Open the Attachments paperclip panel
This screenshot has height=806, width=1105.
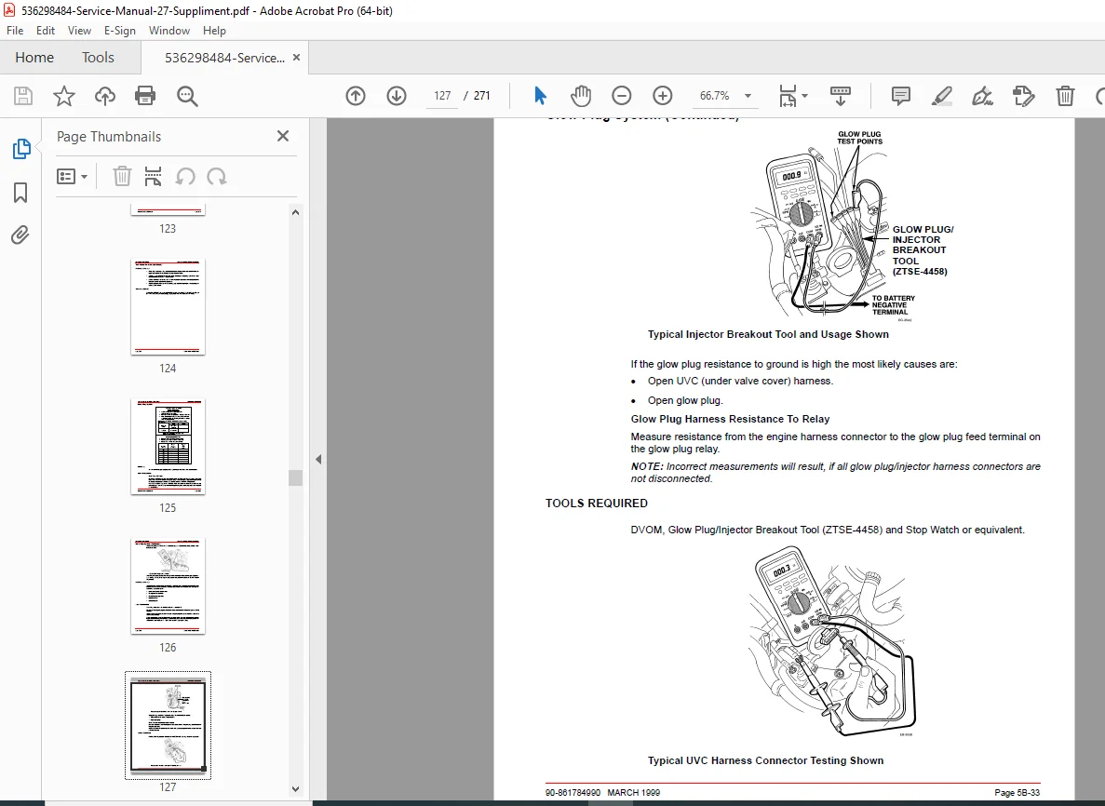click(20, 235)
